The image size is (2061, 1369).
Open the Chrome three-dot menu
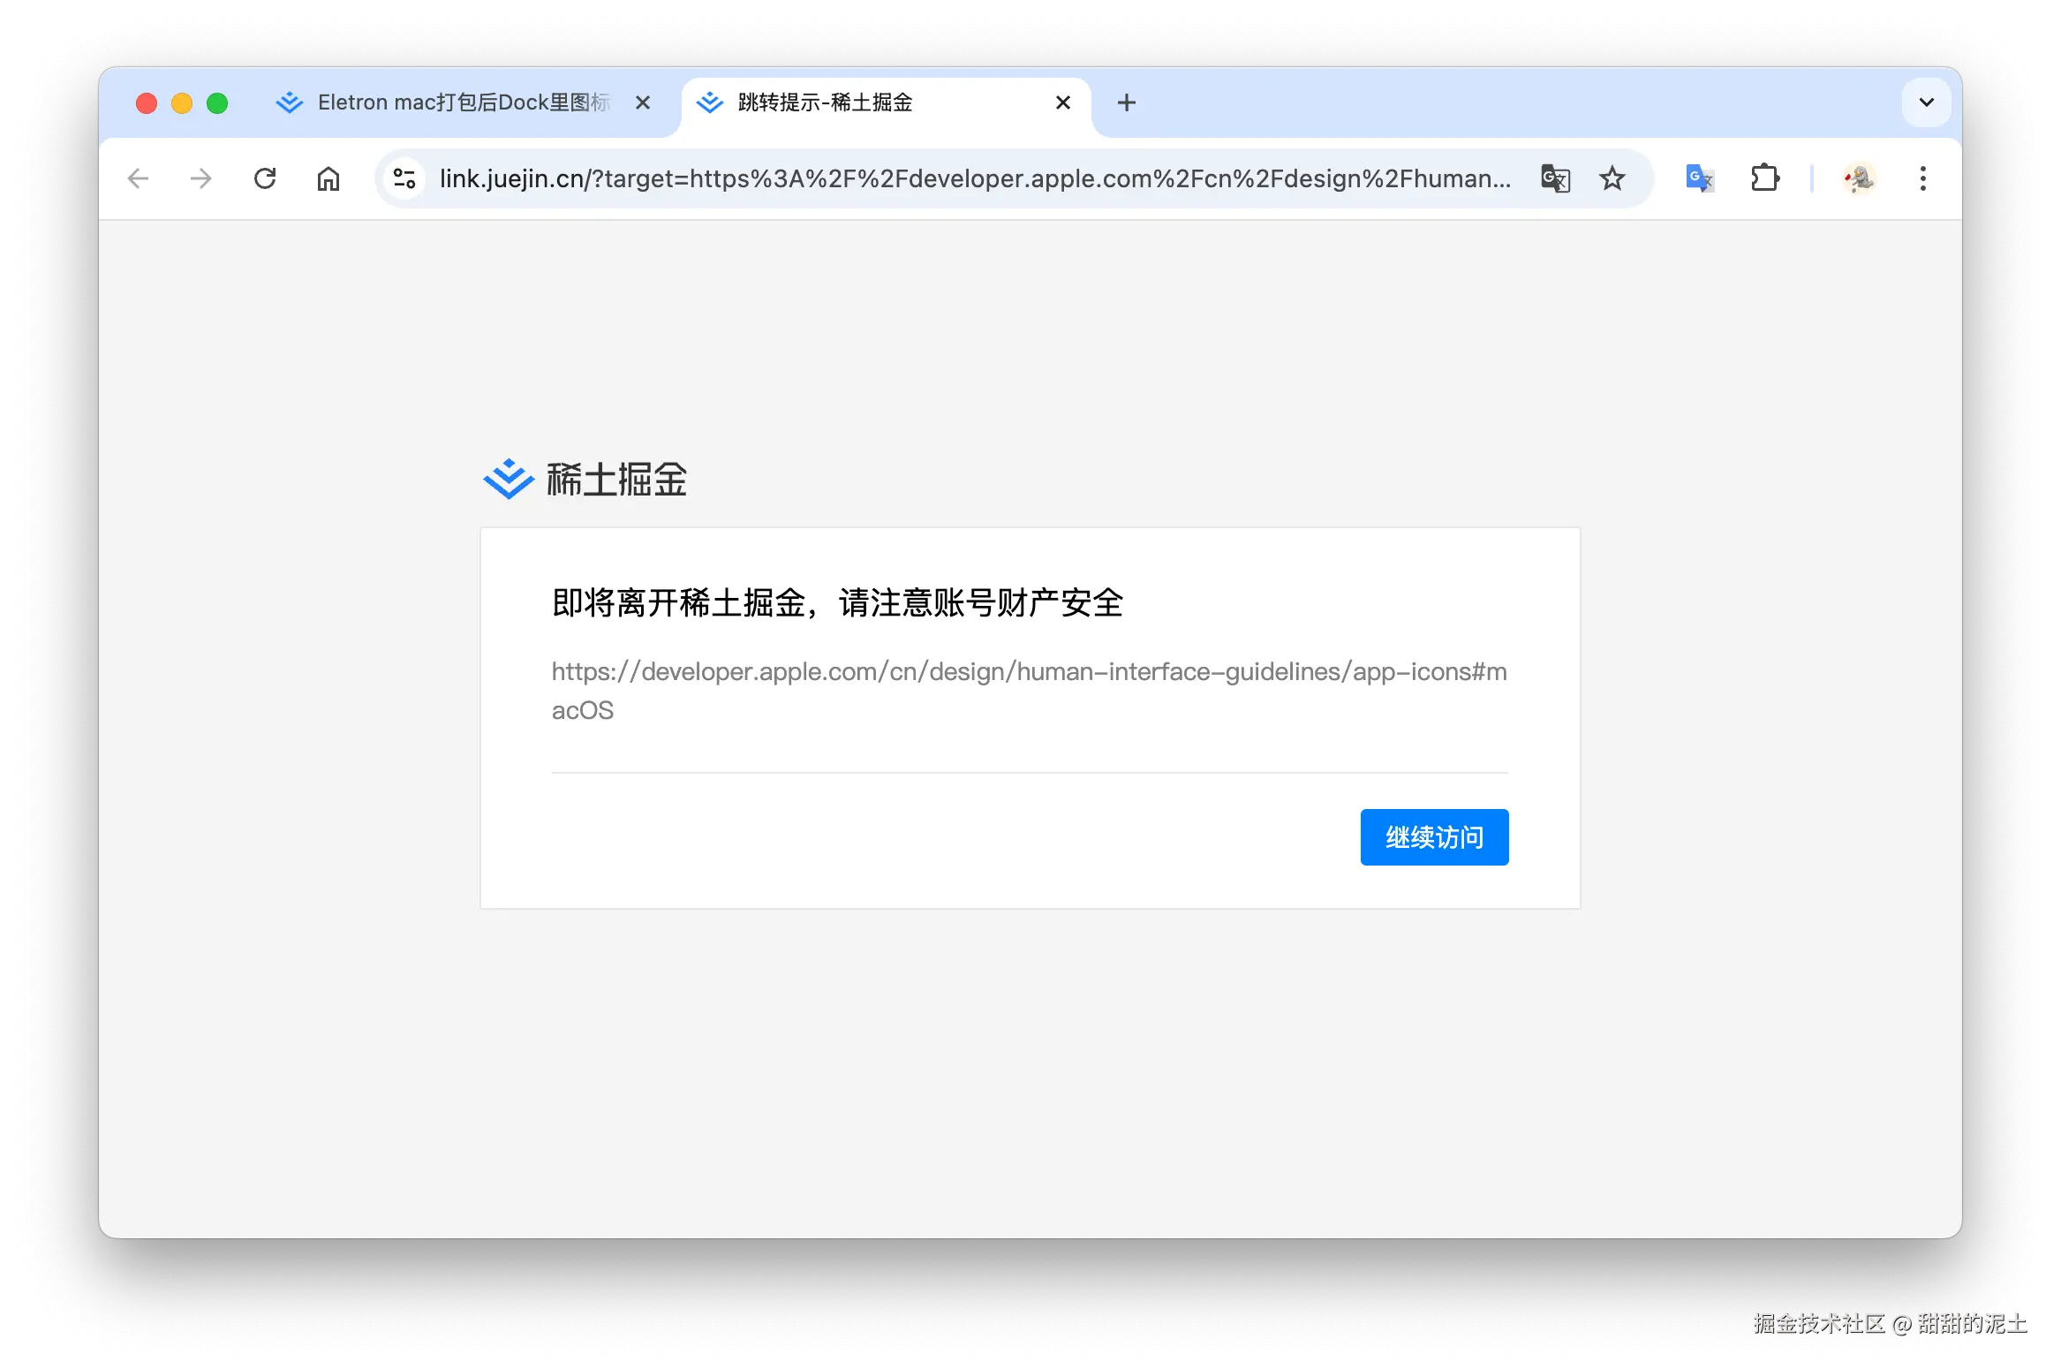[1923, 178]
